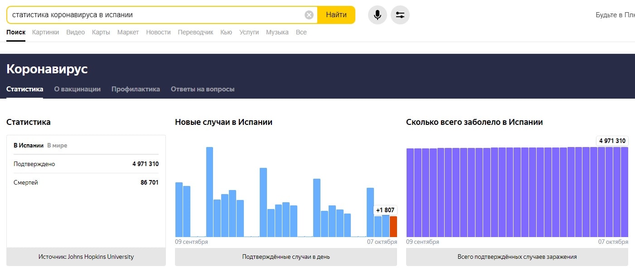Image resolution: width=635 pixels, height=271 pixels.
Task: Open the Маркет search tab
Action: [128, 32]
